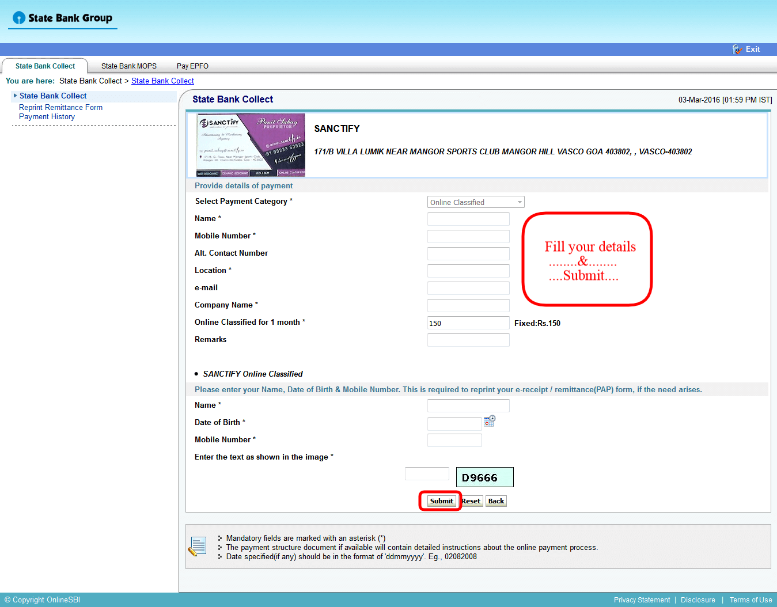
Task: Focus the Mobile Number field in the reprint section
Action: tap(454, 440)
